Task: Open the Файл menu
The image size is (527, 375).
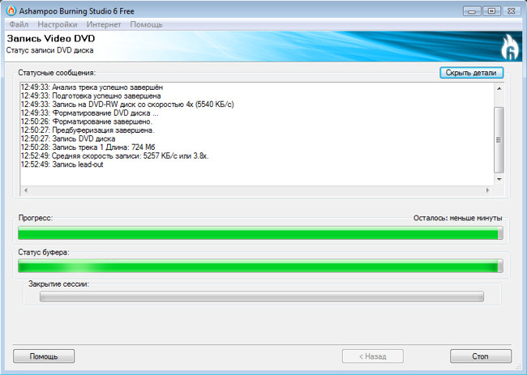Action: [x=19, y=24]
